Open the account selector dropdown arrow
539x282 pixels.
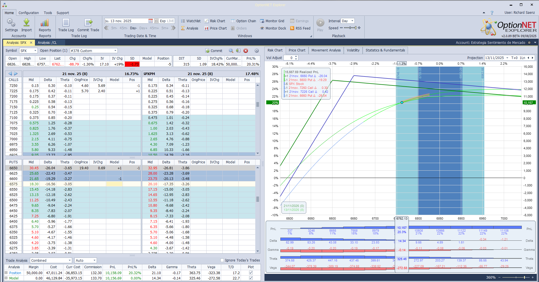[535, 42]
